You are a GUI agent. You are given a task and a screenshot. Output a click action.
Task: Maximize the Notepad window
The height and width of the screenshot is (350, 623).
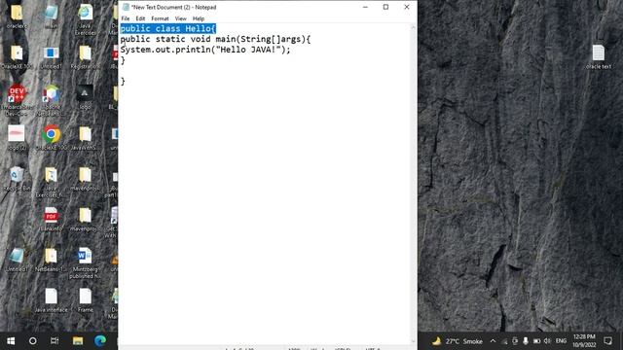coord(385,7)
